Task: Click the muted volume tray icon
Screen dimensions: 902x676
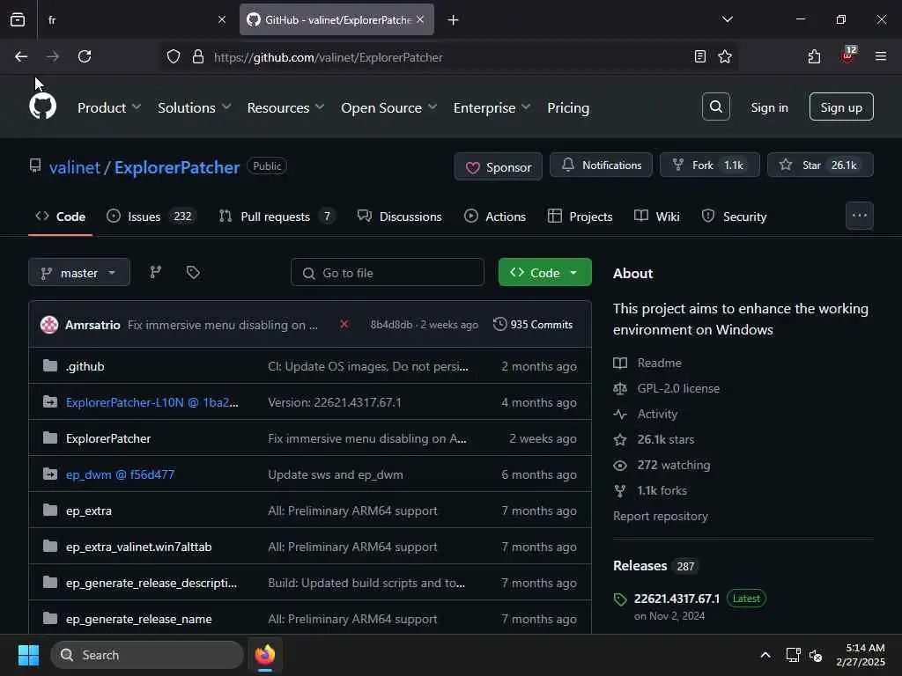Action: point(816,655)
